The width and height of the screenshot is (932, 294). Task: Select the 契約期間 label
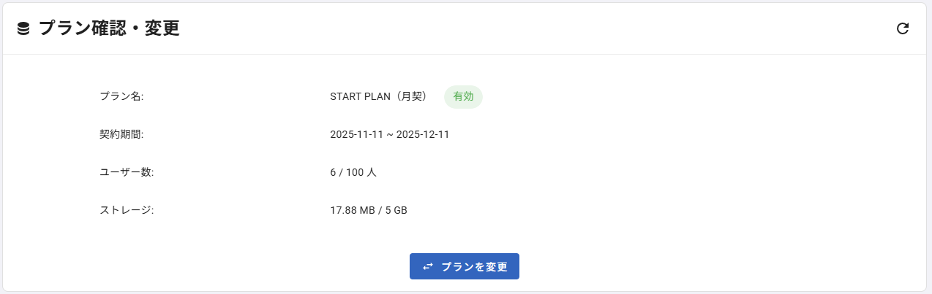pos(121,134)
